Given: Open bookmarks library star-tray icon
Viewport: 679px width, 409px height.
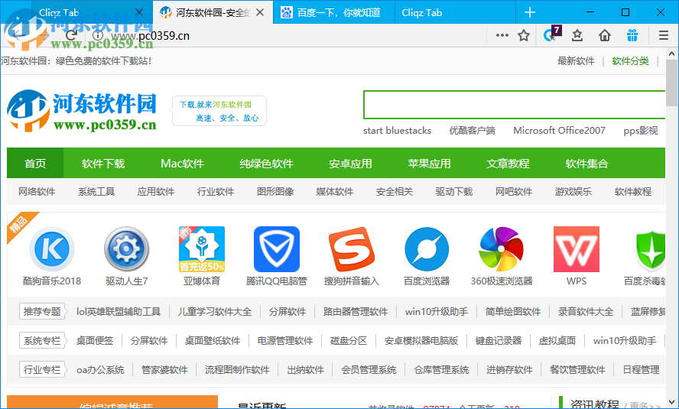Looking at the screenshot, I should coord(577,35).
